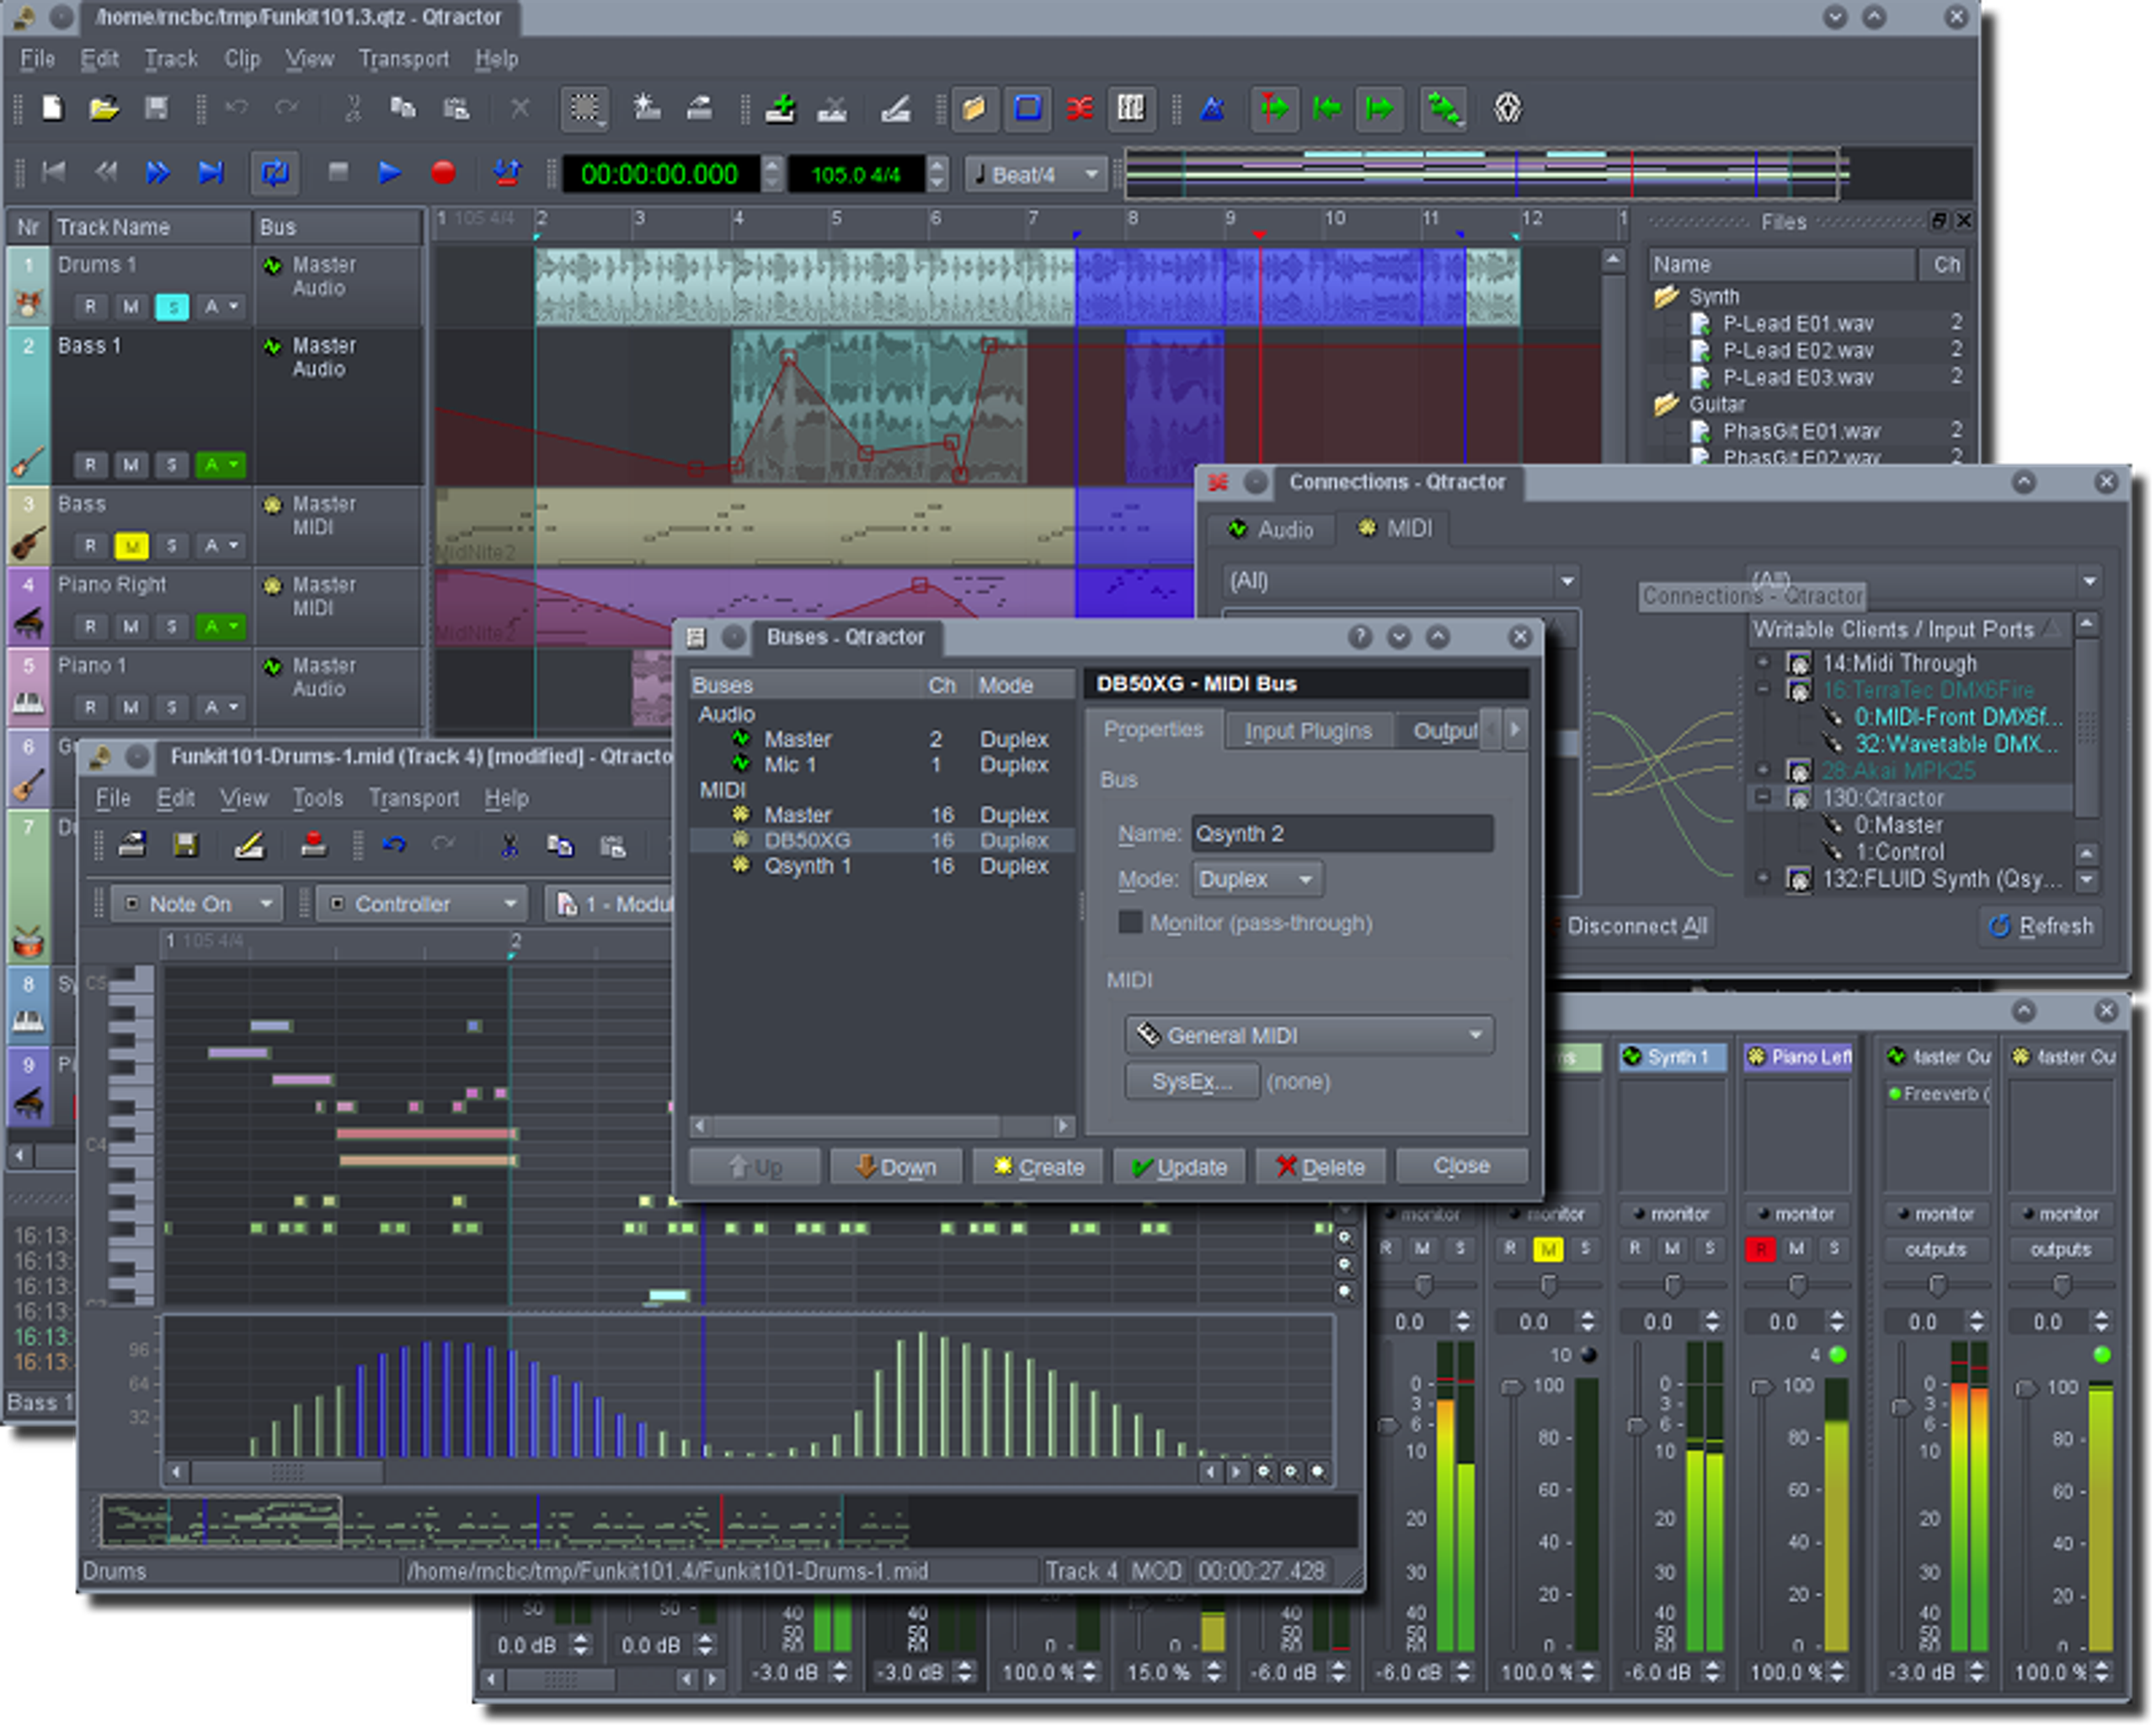Collapse the 130:Qtractor node in Connections
Image resolution: width=2156 pixels, height=1725 pixels.
pos(1762,798)
